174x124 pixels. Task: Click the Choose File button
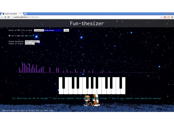39,30
